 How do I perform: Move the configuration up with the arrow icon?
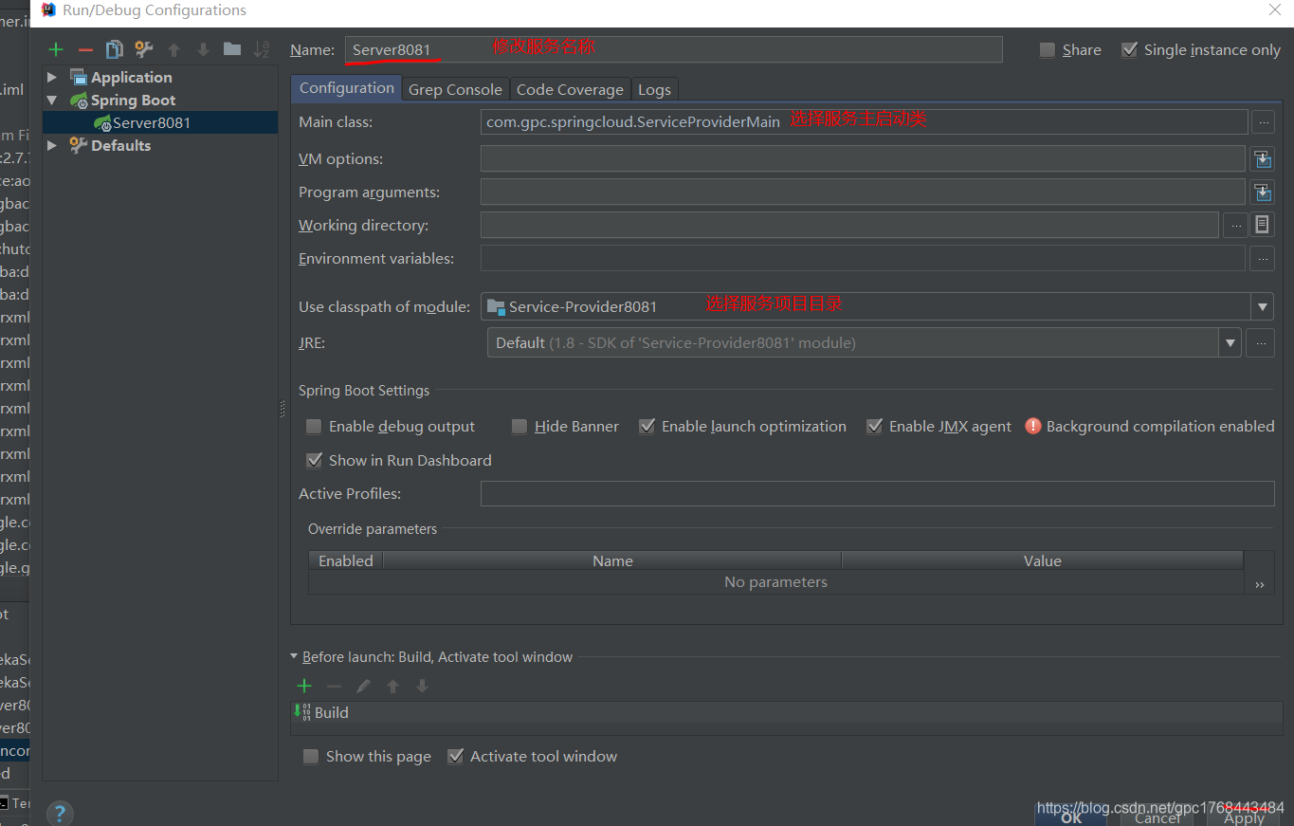pyautogui.click(x=173, y=50)
